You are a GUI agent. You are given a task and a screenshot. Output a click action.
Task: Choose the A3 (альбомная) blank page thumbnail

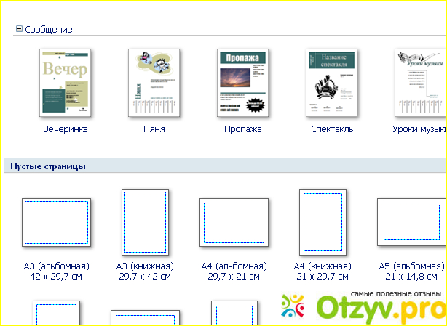pyautogui.click(x=57, y=222)
